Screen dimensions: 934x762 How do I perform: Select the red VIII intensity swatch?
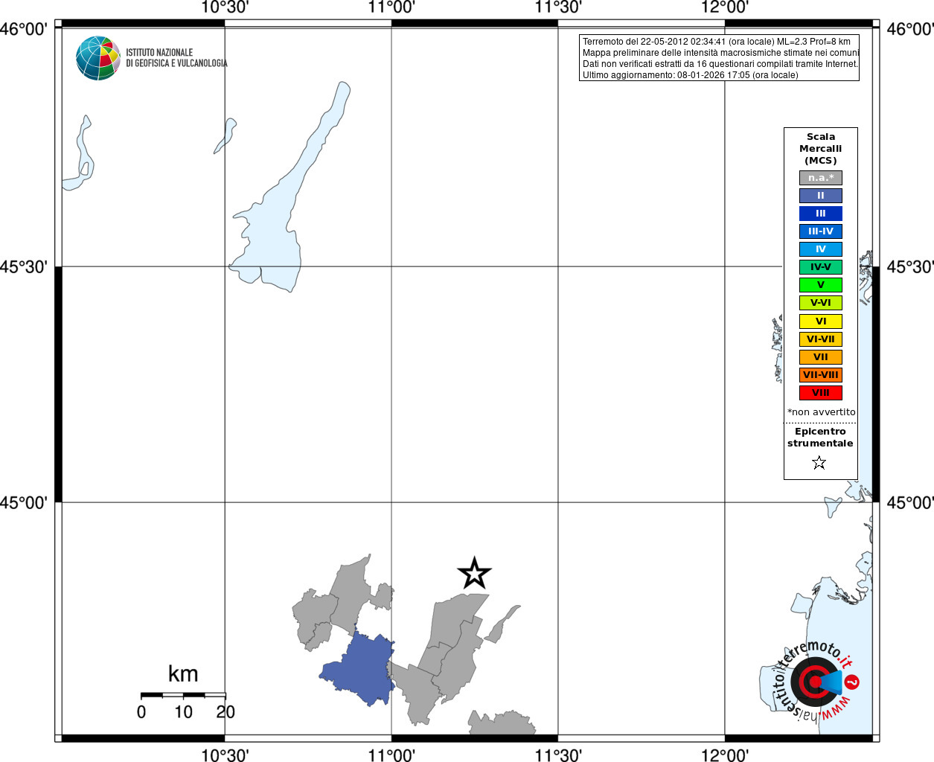(821, 393)
